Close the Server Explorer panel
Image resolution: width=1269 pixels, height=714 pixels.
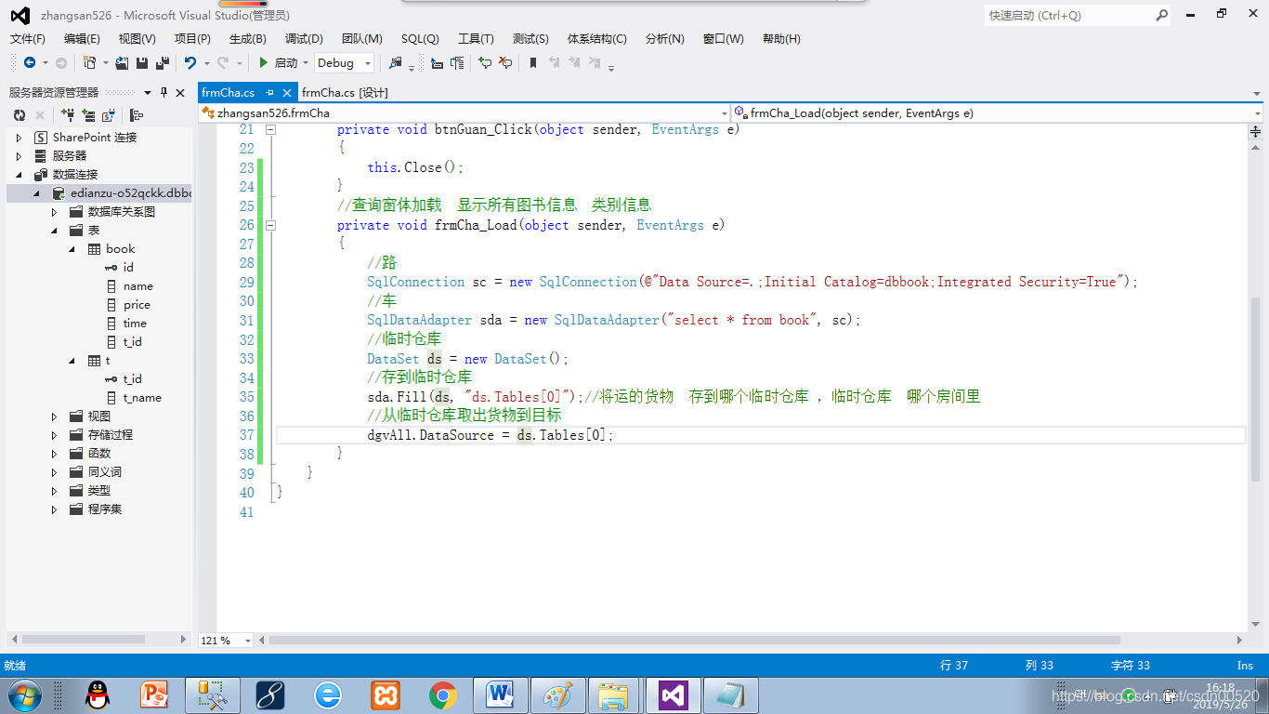(181, 92)
